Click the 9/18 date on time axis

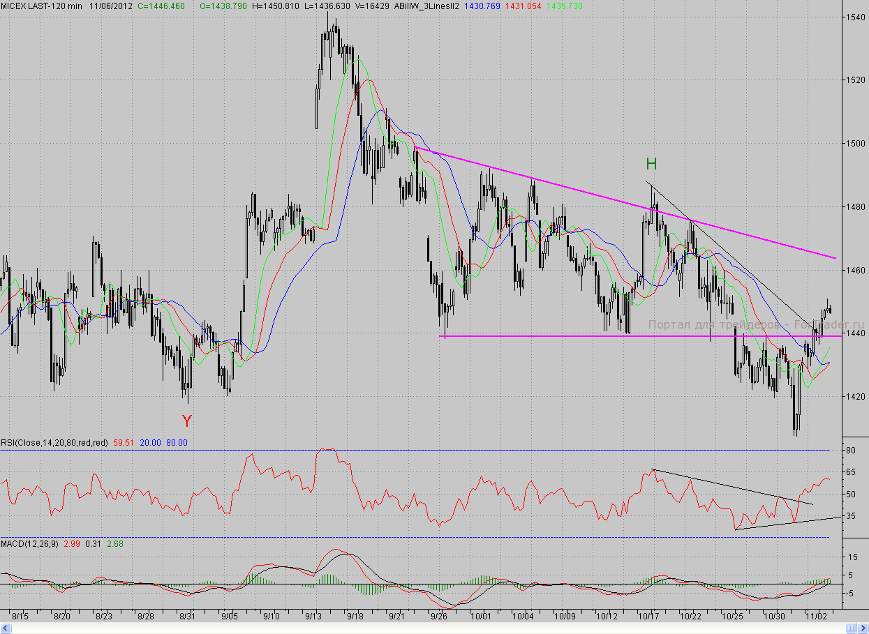coord(355,617)
